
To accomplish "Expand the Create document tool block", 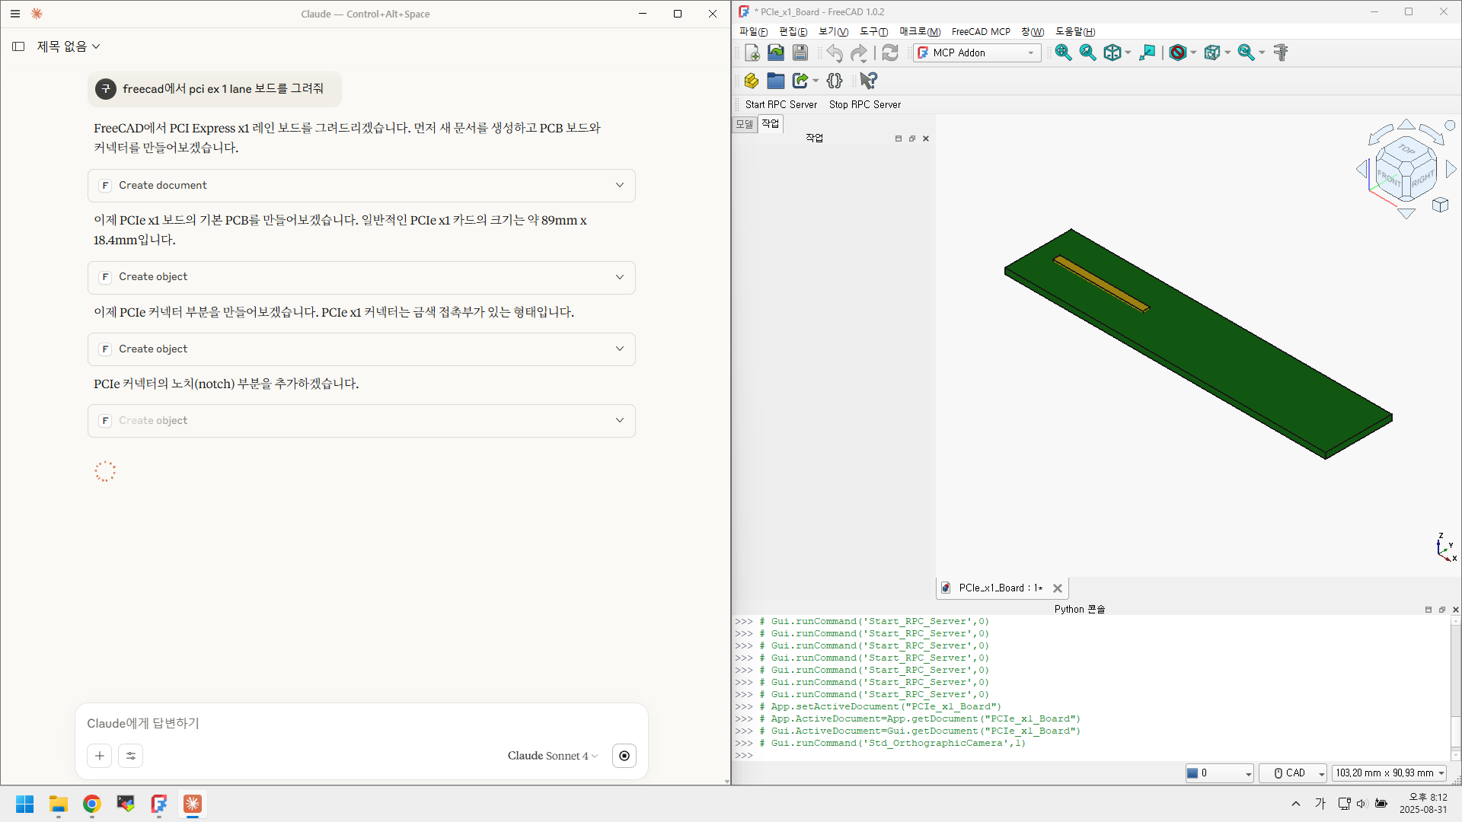I will [619, 185].
